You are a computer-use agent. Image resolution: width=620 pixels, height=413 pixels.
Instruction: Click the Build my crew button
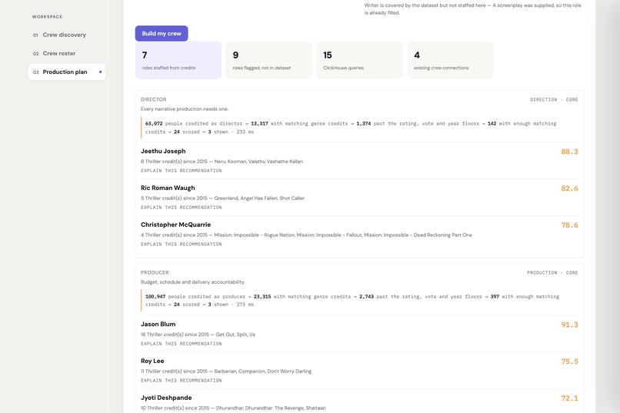[x=162, y=34]
